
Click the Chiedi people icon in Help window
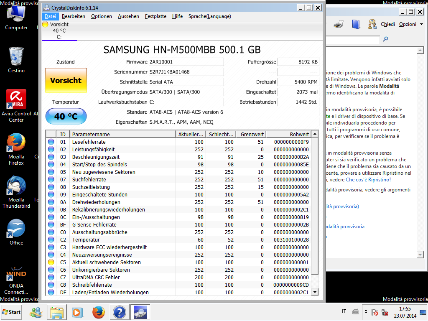pyautogui.click(x=372, y=24)
